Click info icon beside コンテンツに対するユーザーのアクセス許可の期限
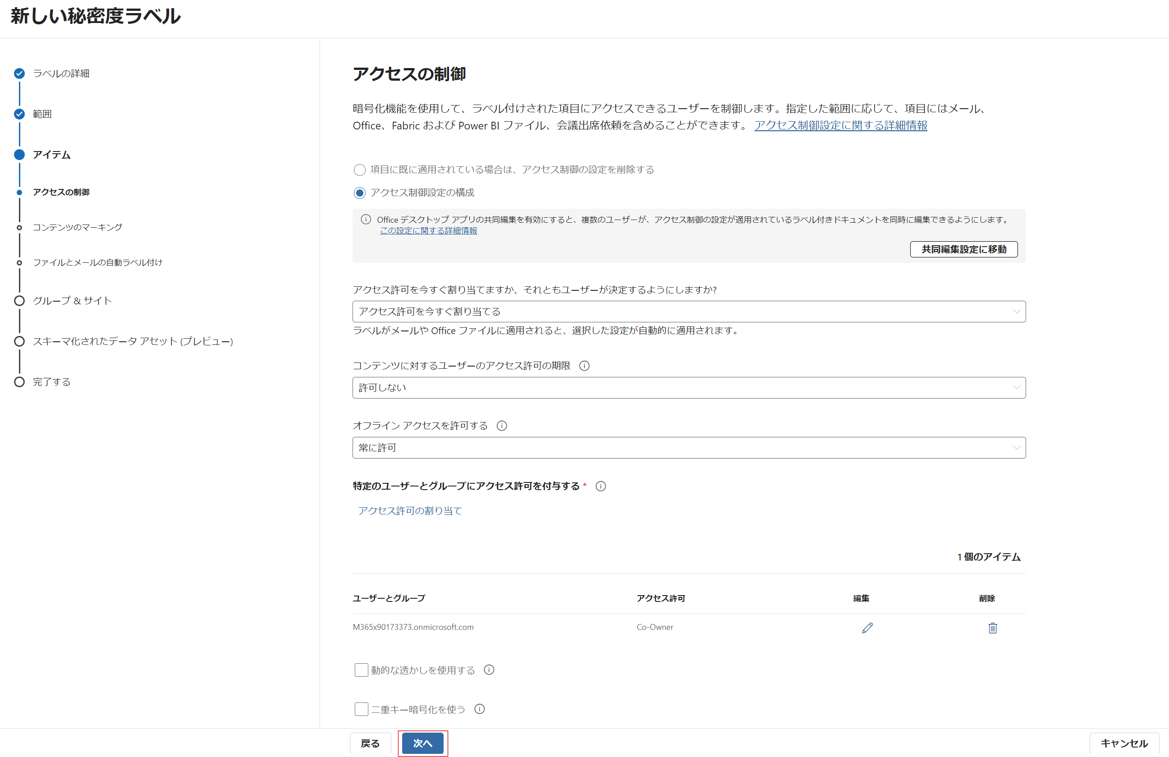1169x757 pixels. tap(584, 366)
